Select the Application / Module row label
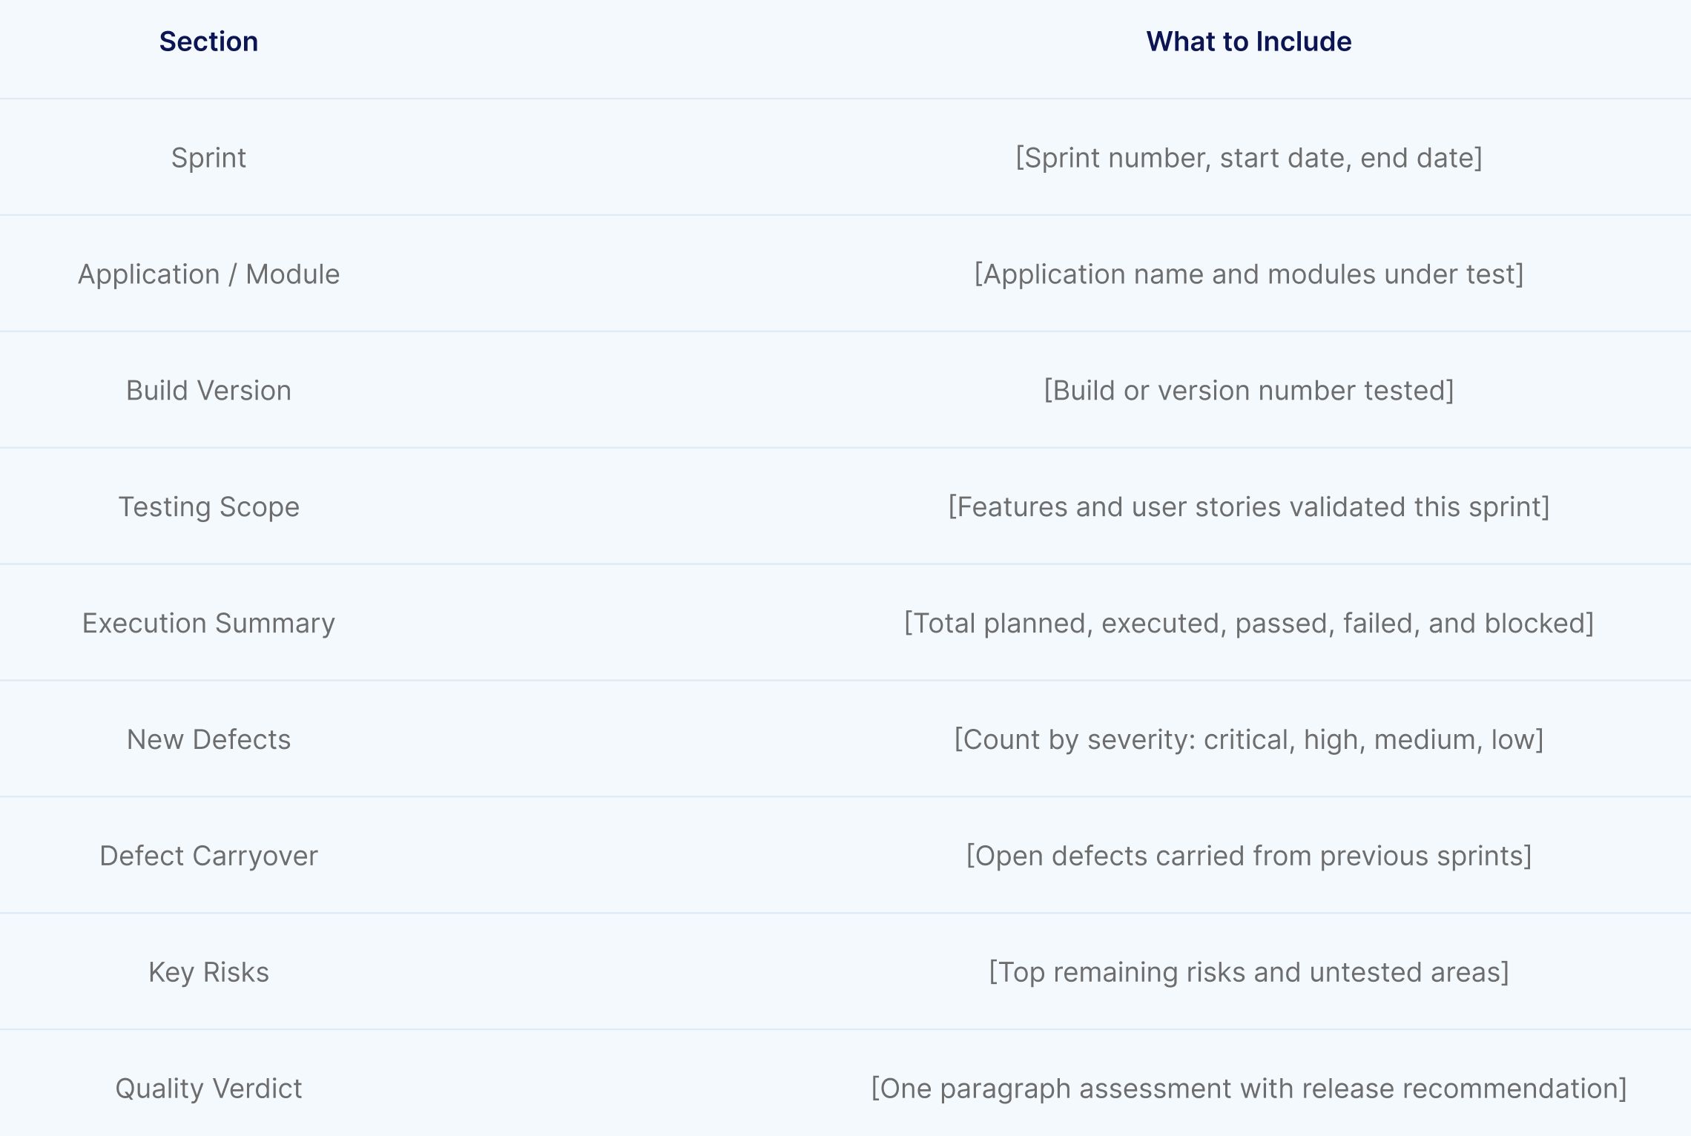 click(209, 273)
